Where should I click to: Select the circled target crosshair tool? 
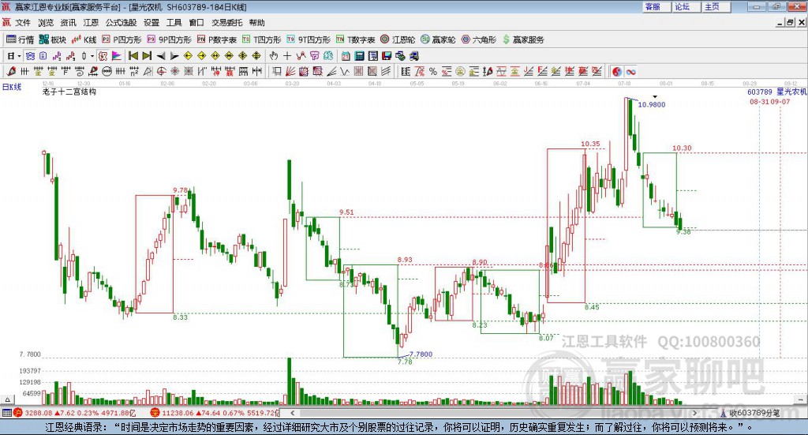(161, 71)
